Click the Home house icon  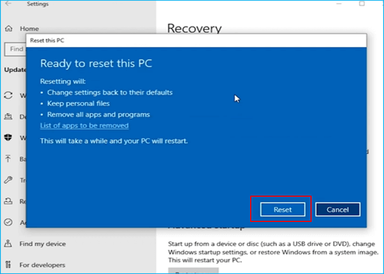pos(9,28)
